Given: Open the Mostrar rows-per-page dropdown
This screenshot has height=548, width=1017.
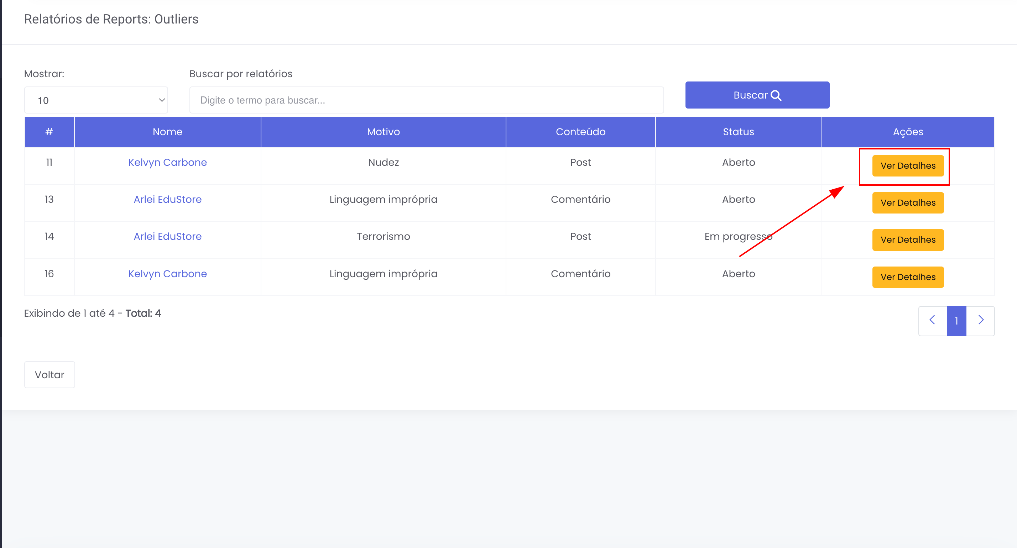Looking at the screenshot, I should [96, 100].
